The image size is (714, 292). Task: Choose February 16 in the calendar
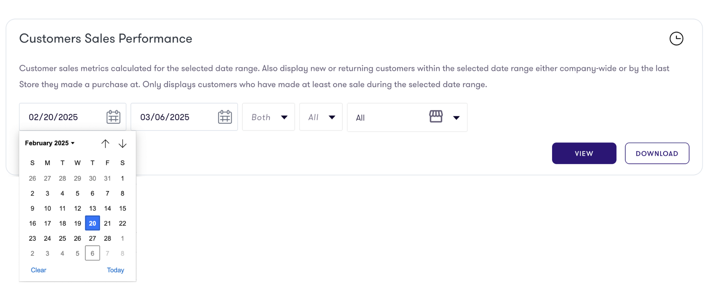pos(33,224)
